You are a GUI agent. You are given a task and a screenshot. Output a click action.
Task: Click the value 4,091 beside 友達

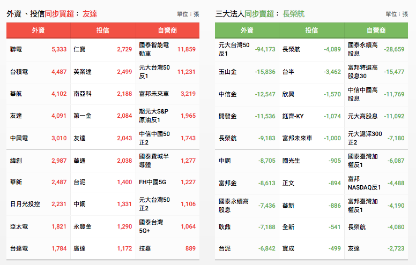[59, 116]
